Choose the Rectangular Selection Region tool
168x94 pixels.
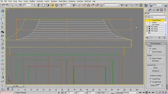coord(43,5)
